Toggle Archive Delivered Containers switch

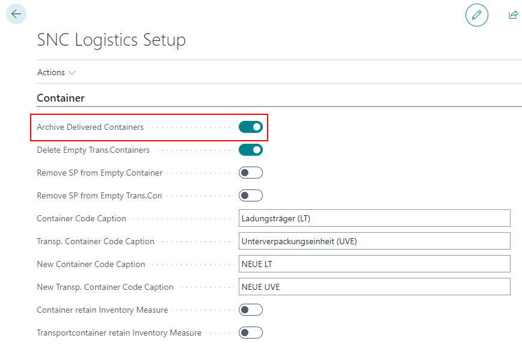251,127
